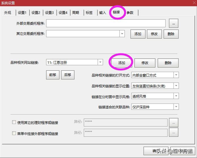Viewport: 197px width, 158px height.
Task: Enable 菜单中挂接外部程序或链接 checkbox
Action: click(x=14, y=133)
